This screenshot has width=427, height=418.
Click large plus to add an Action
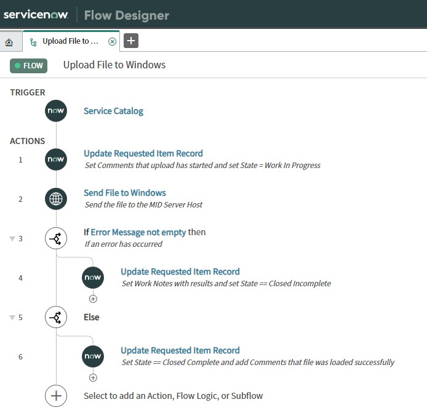click(x=56, y=396)
